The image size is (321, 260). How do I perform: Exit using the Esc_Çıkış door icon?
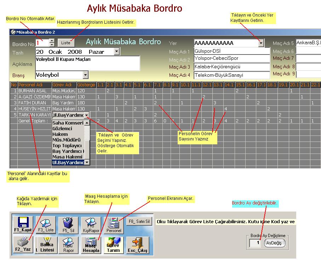click(x=137, y=245)
